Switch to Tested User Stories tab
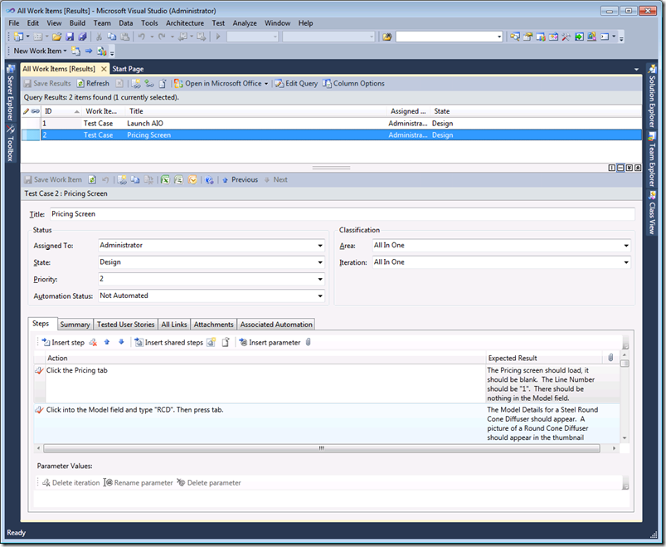The width and height of the screenshot is (666, 547). (x=126, y=325)
